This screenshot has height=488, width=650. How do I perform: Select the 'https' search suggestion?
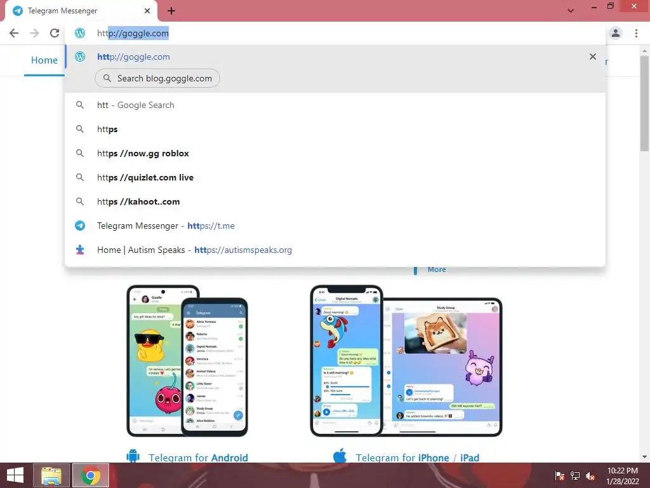click(335, 129)
